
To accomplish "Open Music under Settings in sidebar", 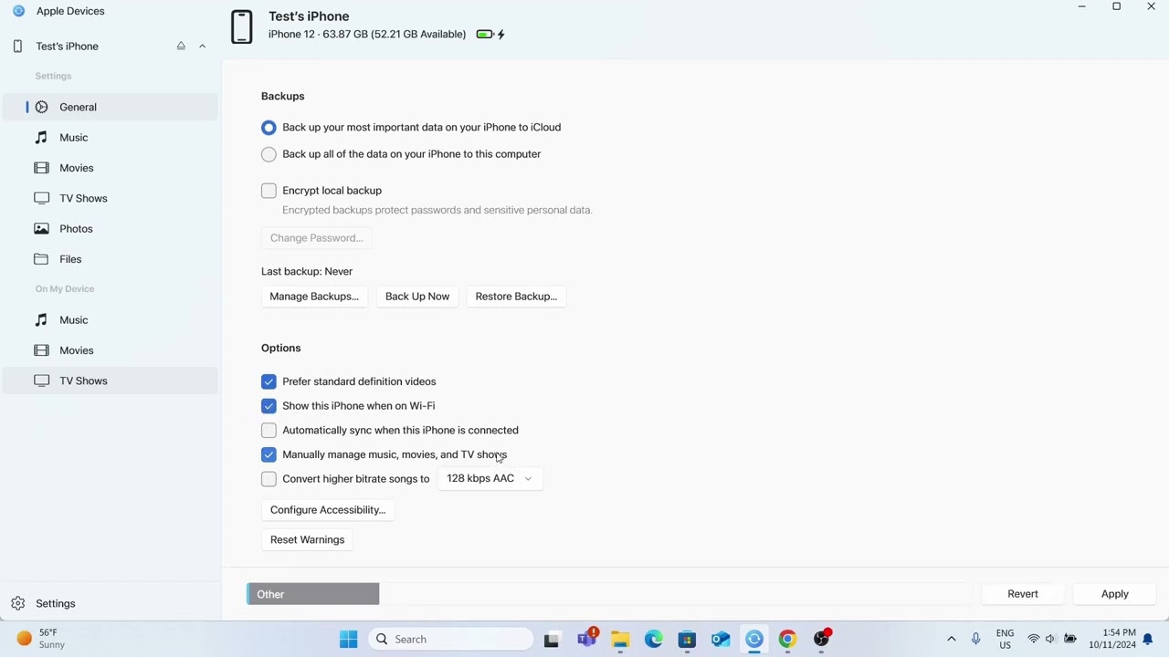I will coord(110,138).
